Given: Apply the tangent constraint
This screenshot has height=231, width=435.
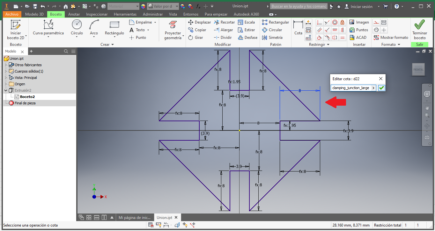Looking at the screenshot, I should click(x=319, y=38).
